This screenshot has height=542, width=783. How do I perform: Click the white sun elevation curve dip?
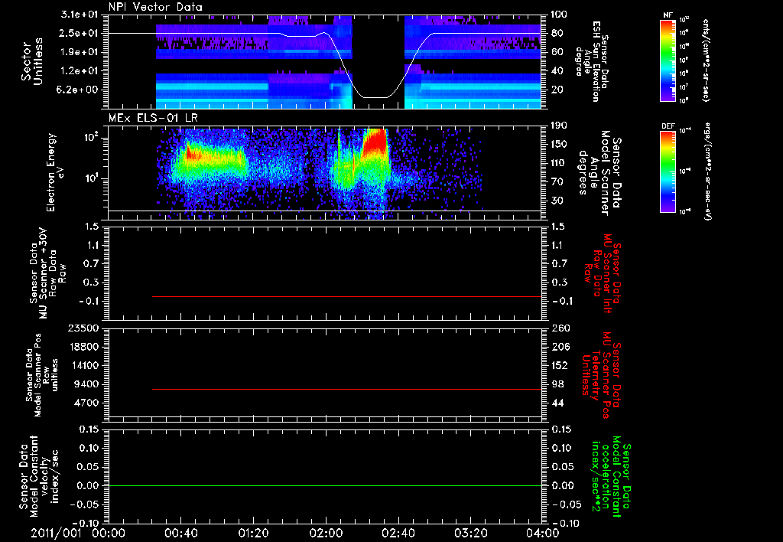pos(374,97)
